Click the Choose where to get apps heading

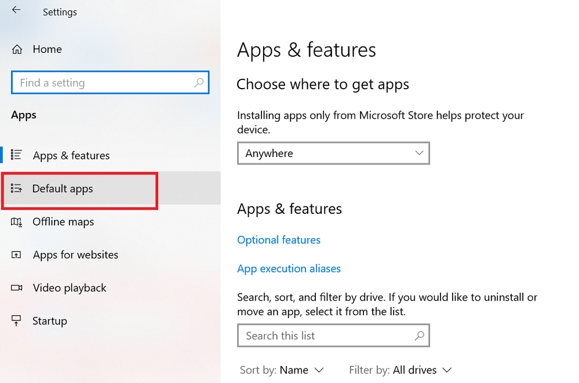tap(323, 85)
